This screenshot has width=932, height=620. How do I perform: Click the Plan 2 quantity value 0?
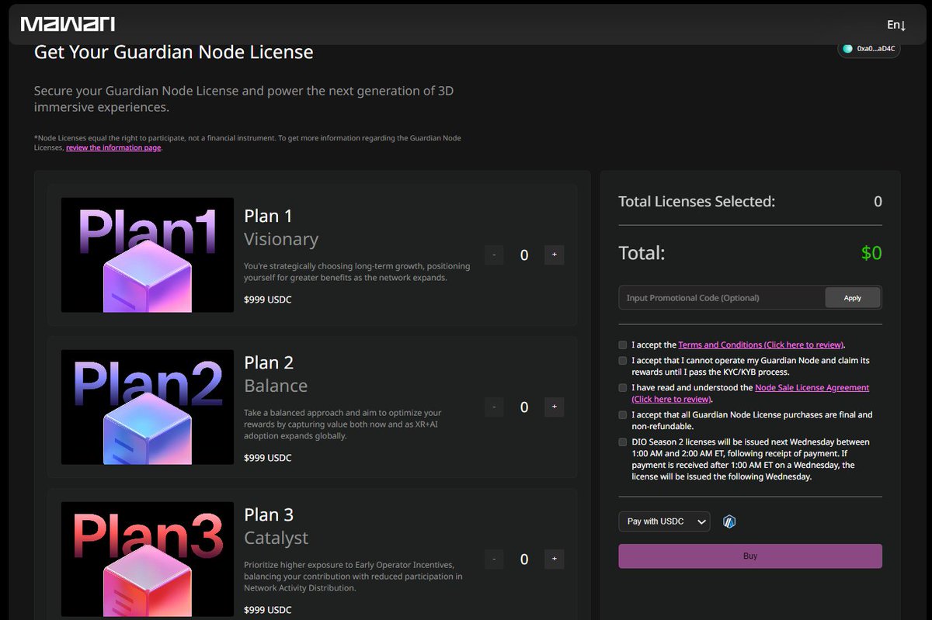tap(524, 407)
